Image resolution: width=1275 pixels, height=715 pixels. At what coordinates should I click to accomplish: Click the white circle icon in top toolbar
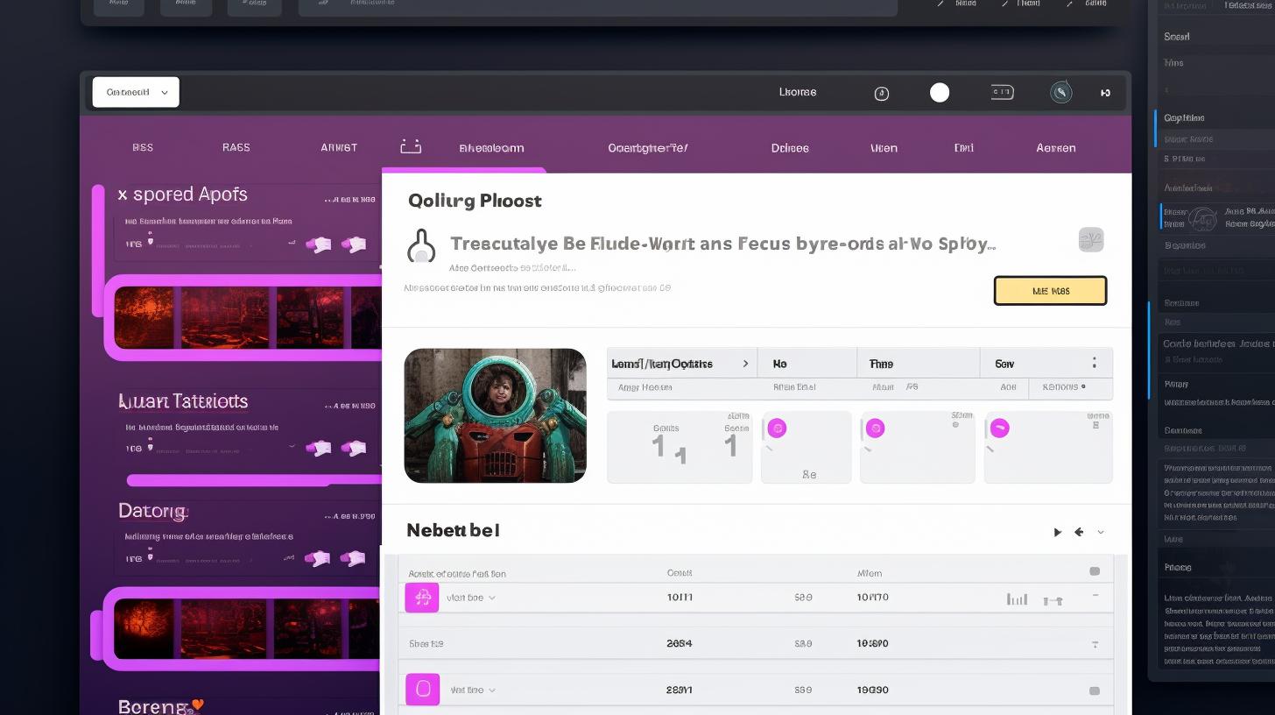(x=940, y=93)
